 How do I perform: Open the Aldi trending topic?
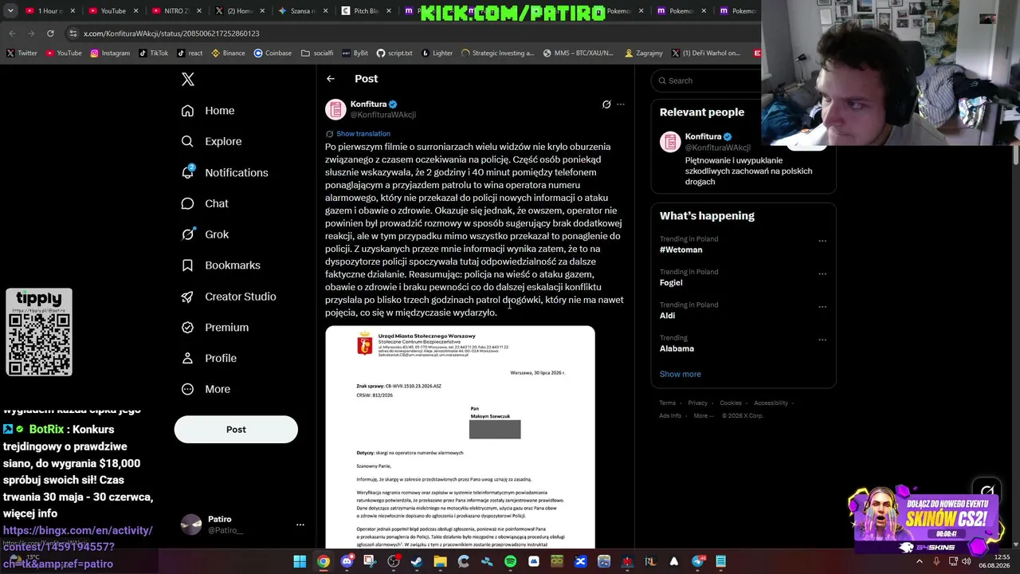tap(668, 316)
